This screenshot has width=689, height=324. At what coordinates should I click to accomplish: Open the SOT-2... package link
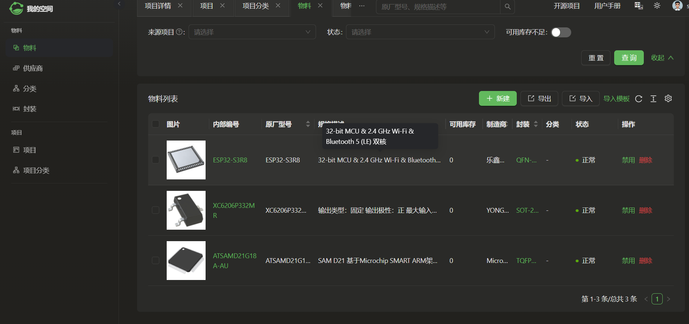[527, 210]
